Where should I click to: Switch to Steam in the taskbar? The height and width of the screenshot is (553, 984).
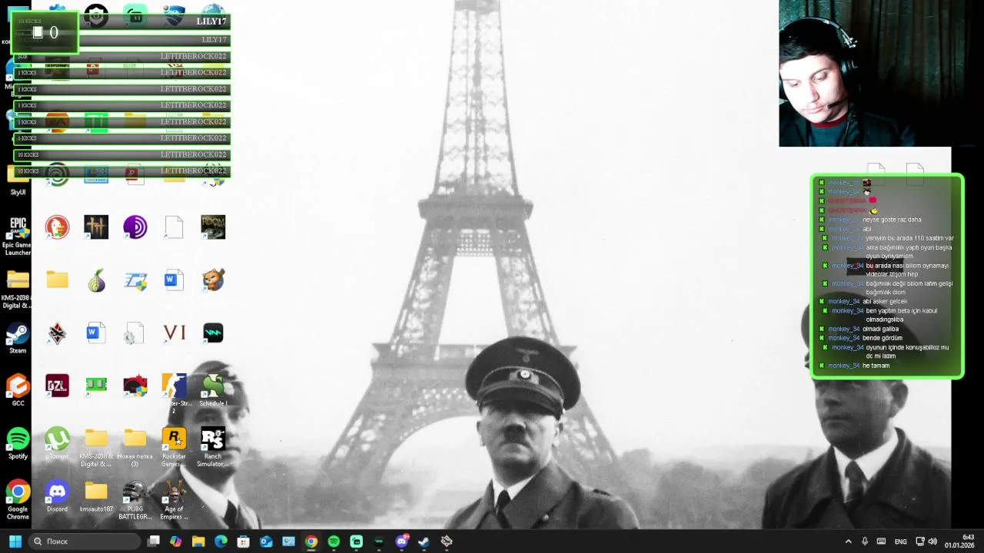click(424, 541)
